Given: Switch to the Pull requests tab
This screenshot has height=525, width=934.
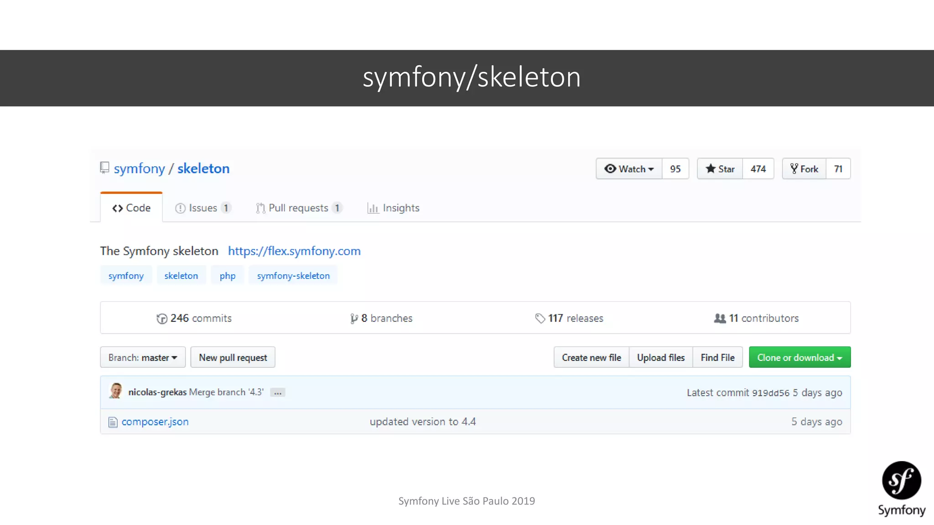Looking at the screenshot, I should pos(299,208).
